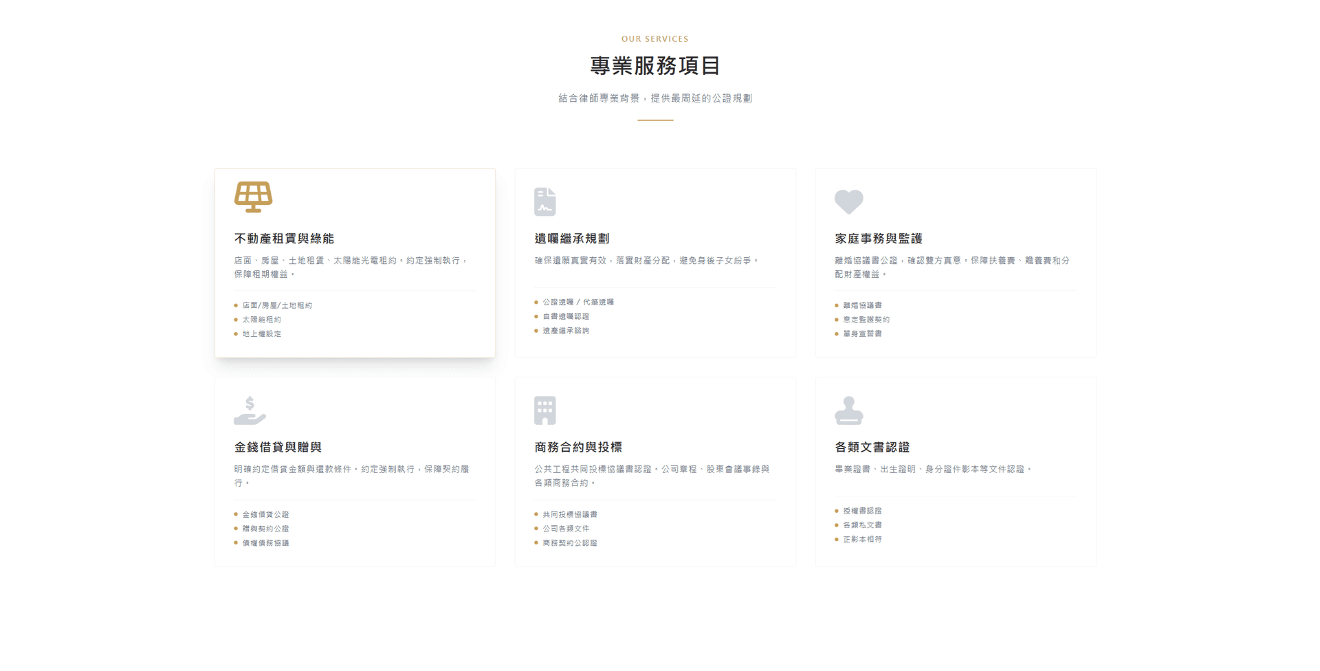Select the list item 贈與契約公證

265,529
